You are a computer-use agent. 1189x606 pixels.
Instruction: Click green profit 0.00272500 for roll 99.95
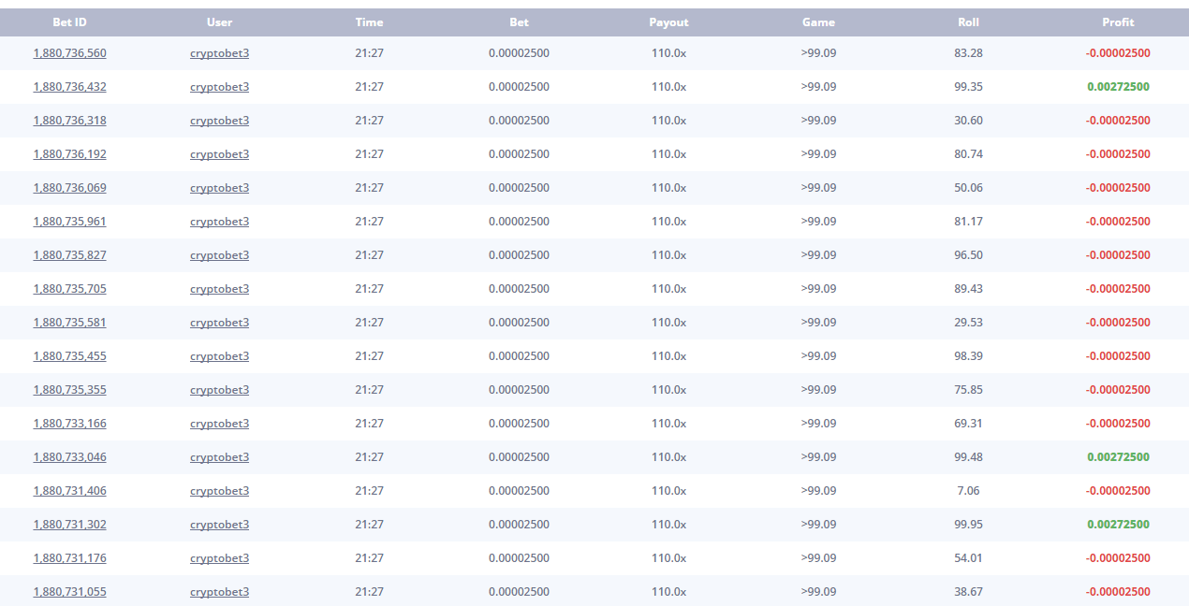1118,525
